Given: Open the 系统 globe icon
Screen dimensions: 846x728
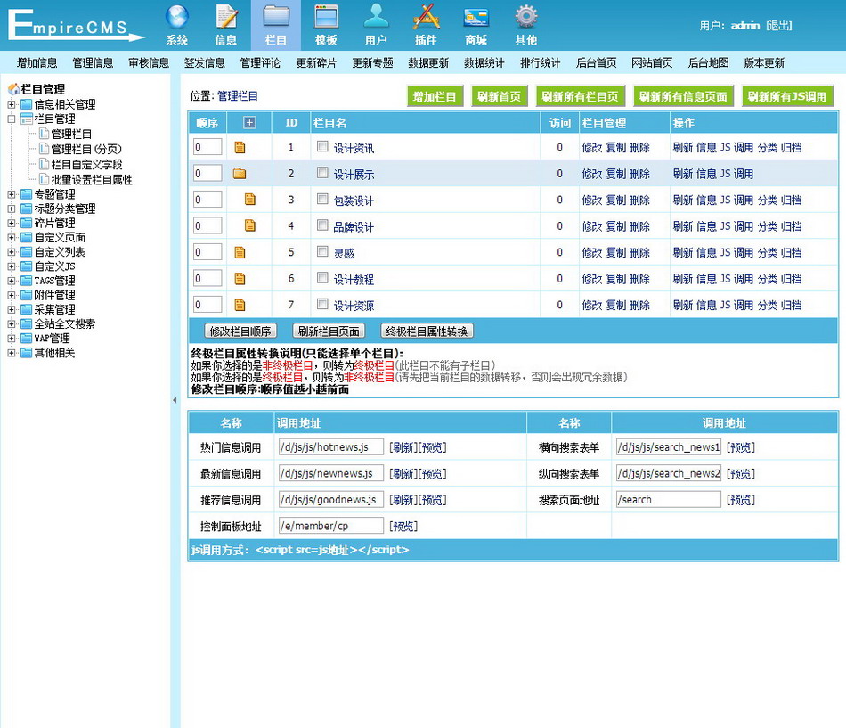Looking at the screenshot, I should click(177, 17).
